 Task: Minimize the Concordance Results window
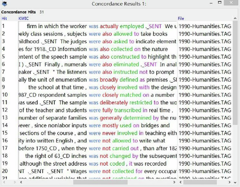point(211,4)
